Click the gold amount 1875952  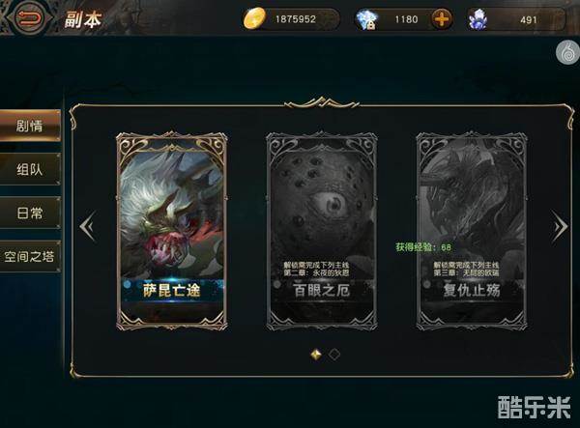click(x=296, y=19)
